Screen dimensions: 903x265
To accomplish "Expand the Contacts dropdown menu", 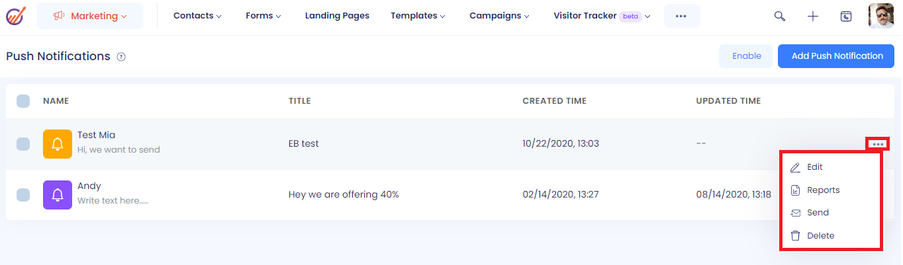I will (197, 16).
